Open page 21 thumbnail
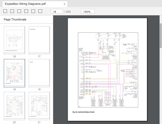 point(39,106)
